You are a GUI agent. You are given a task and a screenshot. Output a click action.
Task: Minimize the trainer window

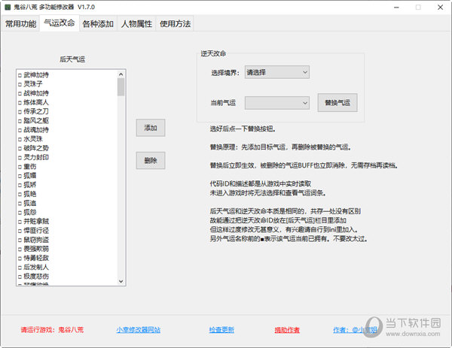pyautogui.click(x=397, y=8)
